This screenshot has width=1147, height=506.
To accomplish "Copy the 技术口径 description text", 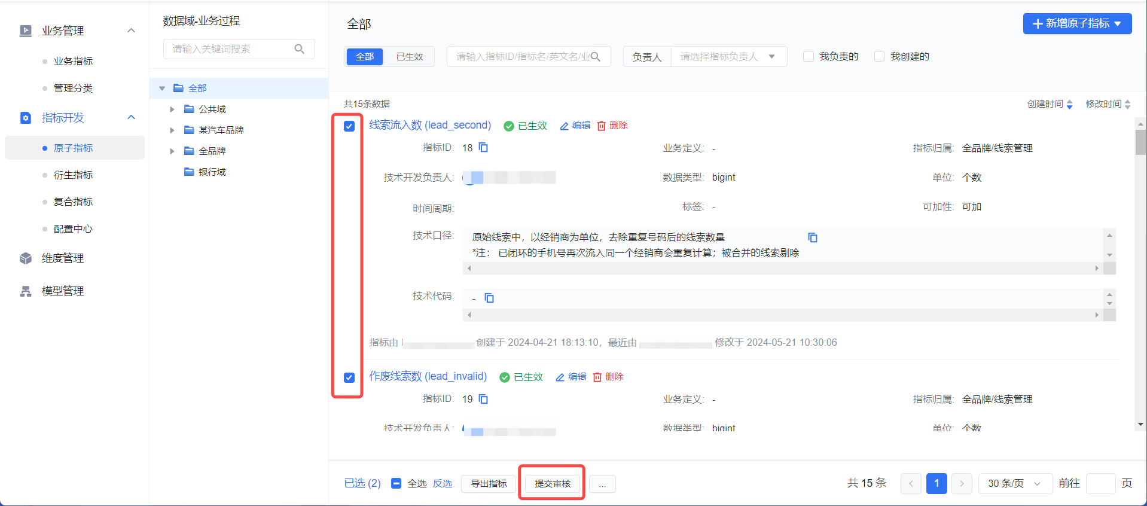I will [x=813, y=237].
